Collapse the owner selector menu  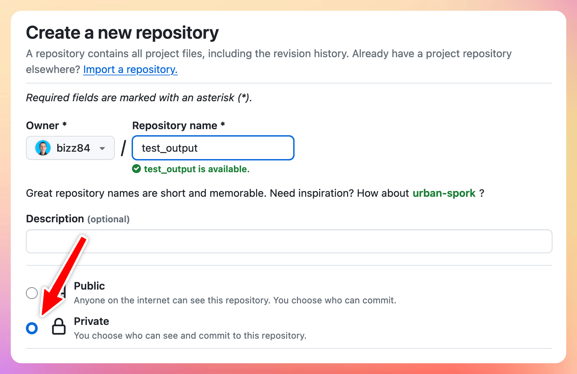102,148
